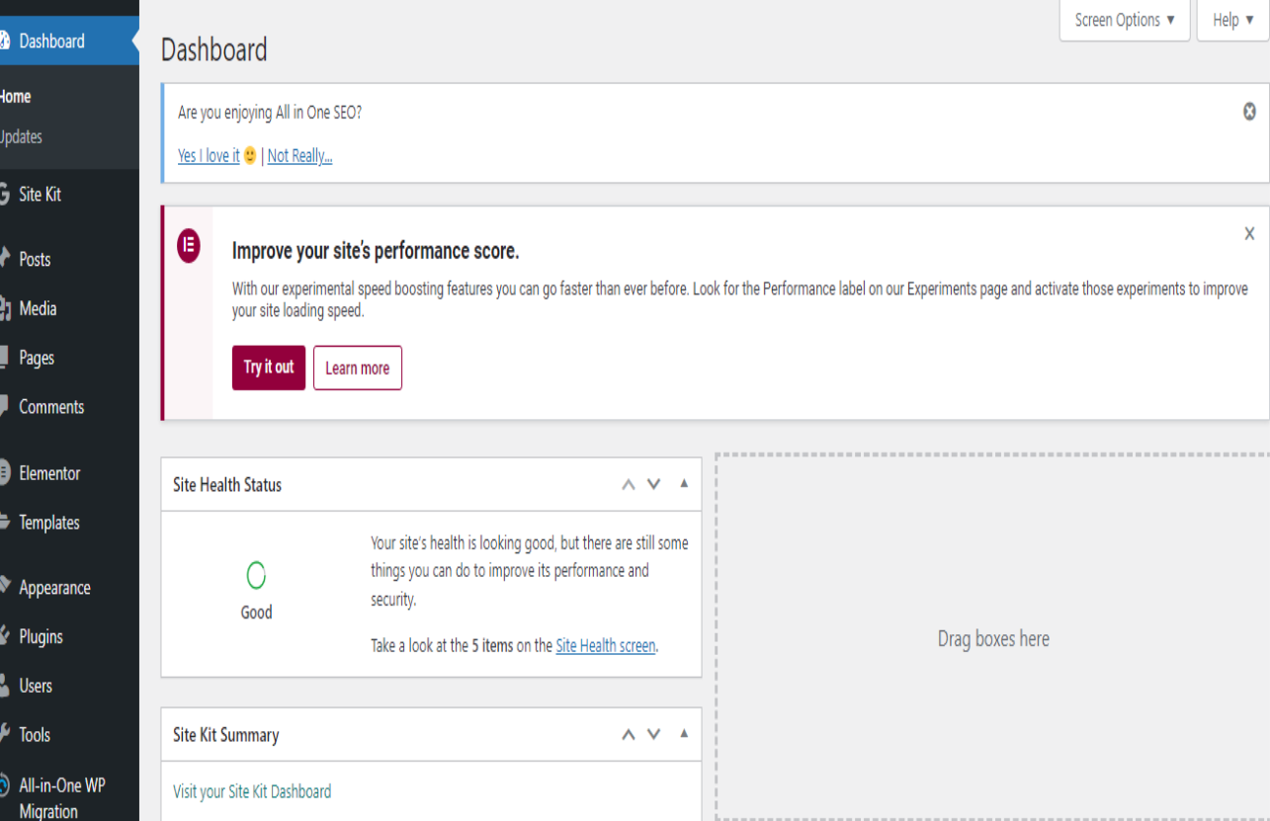
Task: Open the Site Health screen link
Action: pyautogui.click(x=606, y=645)
